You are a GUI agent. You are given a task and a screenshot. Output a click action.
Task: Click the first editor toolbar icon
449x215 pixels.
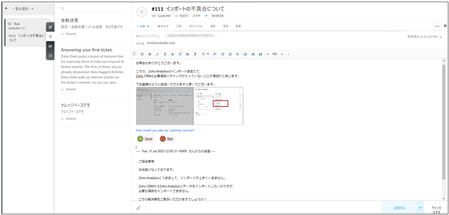click(x=135, y=54)
